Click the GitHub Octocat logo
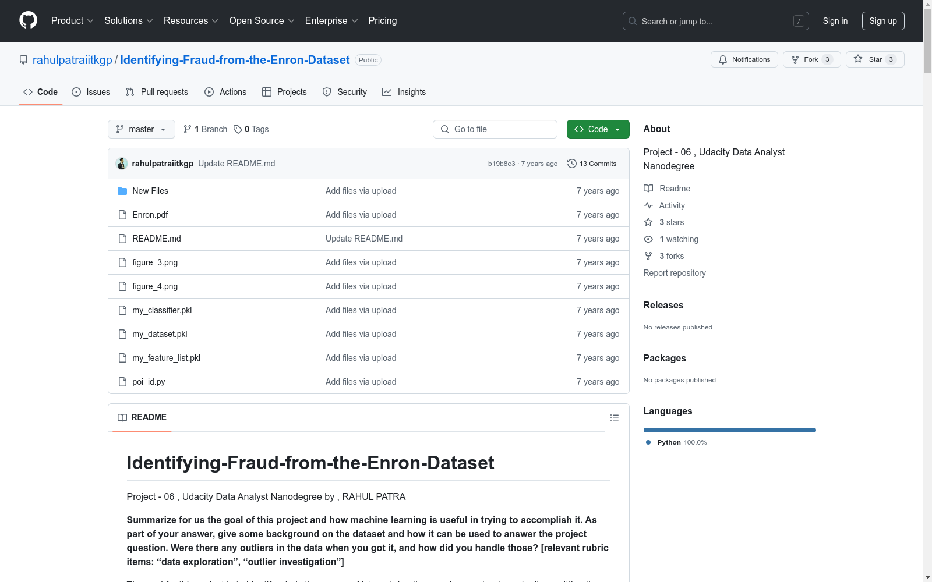 click(28, 20)
